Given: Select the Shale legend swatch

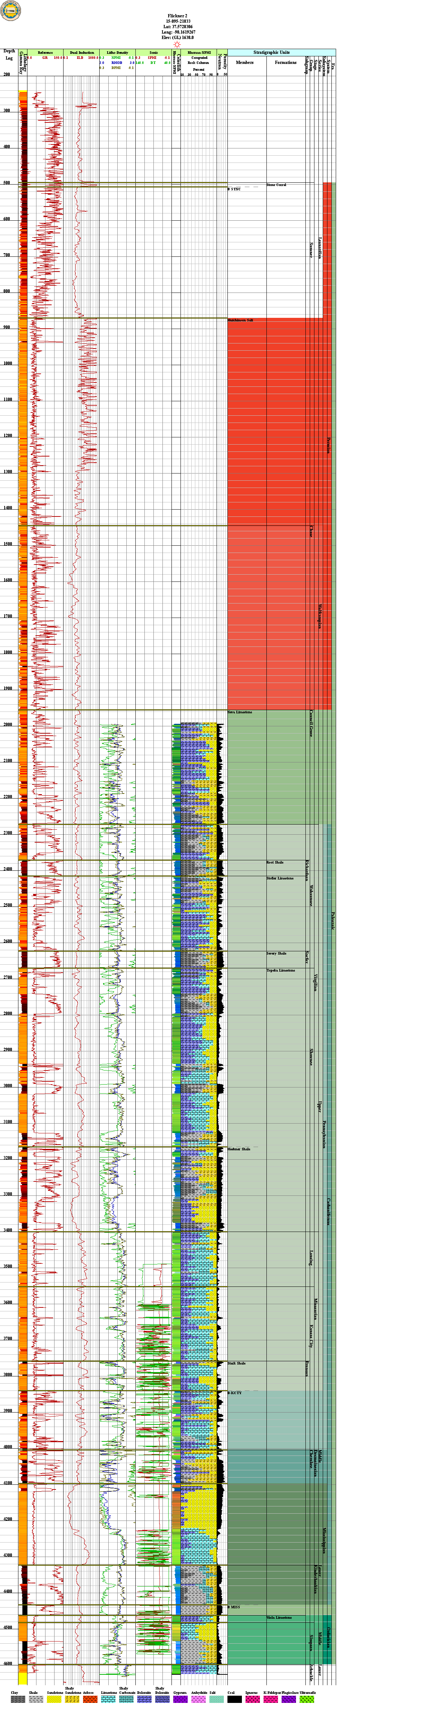Looking at the screenshot, I should coord(36,1699).
